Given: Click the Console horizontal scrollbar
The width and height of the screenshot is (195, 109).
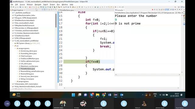Looking at the screenshot, I should [x=147, y=74].
